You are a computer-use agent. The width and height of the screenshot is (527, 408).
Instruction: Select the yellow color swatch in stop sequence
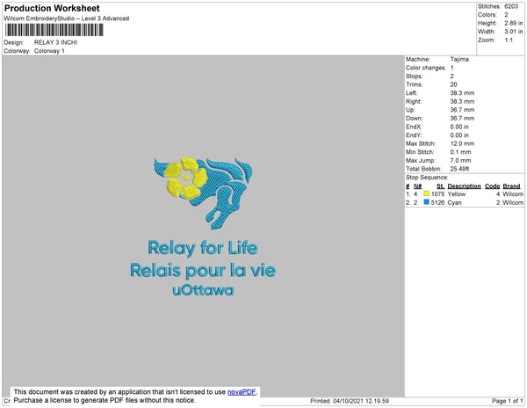[427, 193]
